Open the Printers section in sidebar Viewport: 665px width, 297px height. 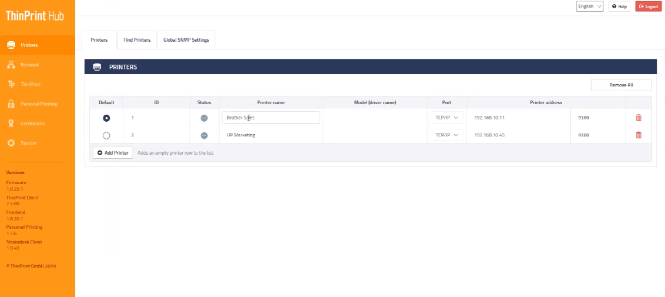[38, 45]
